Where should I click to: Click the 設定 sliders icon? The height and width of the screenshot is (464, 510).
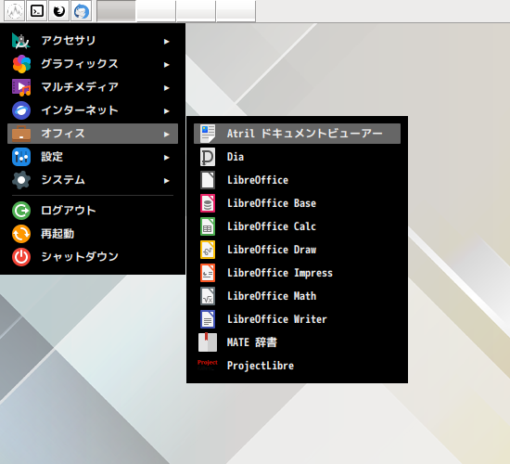(21, 157)
